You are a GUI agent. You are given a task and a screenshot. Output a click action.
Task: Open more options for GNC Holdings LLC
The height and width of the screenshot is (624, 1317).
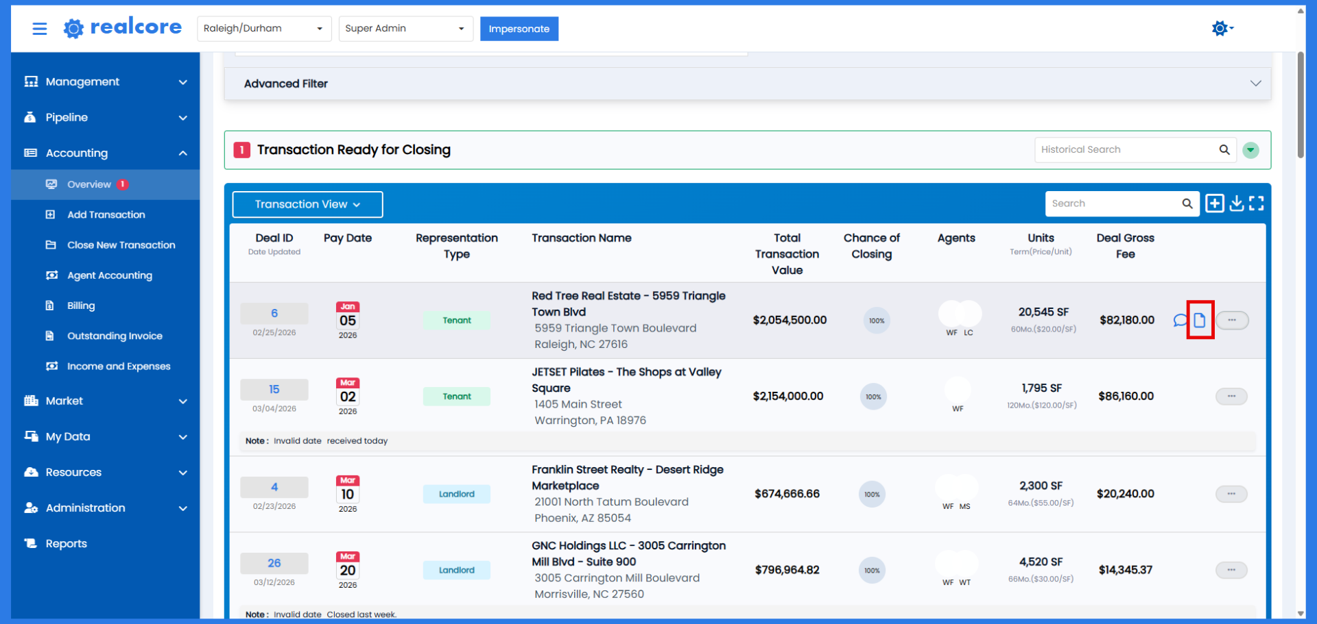click(1232, 570)
